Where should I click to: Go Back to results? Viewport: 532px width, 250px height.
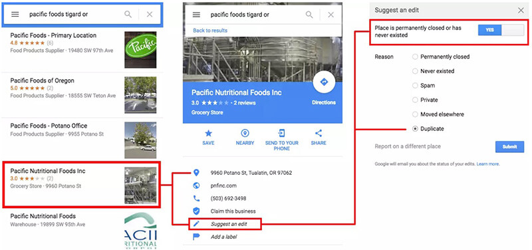pyautogui.click(x=210, y=31)
